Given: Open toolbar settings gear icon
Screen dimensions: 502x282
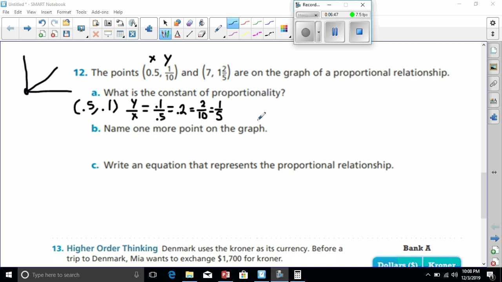Looking at the screenshot, I should click(x=493, y=23).
